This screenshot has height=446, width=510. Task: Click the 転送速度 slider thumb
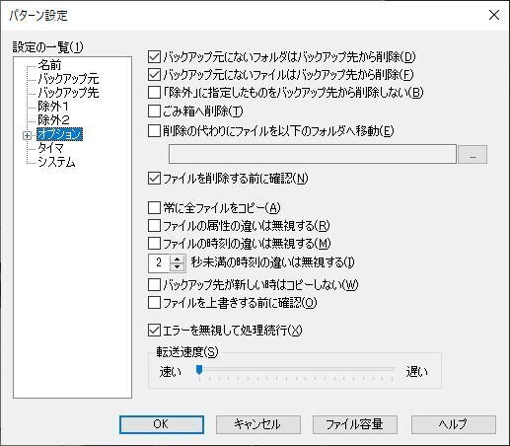point(199,369)
